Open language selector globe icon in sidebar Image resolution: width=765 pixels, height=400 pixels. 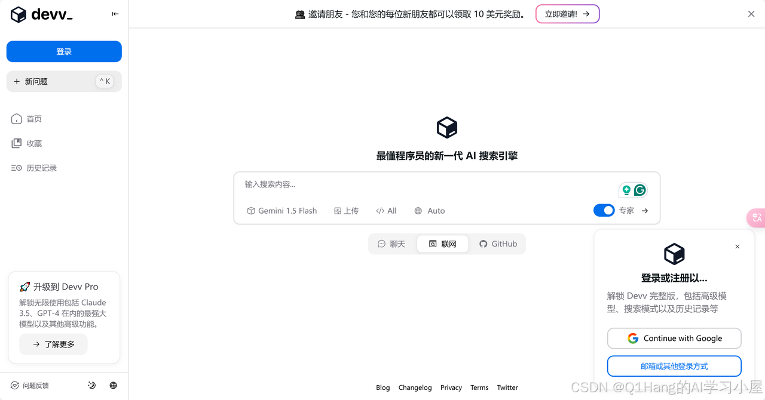(x=114, y=386)
